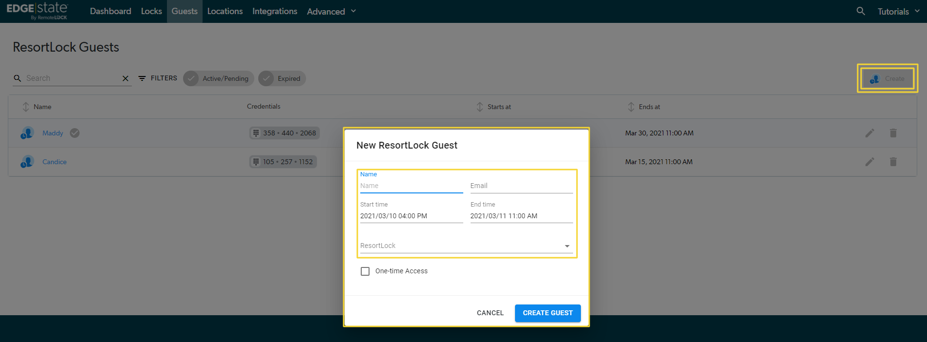Enable the One-time Access checkbox

365,271
